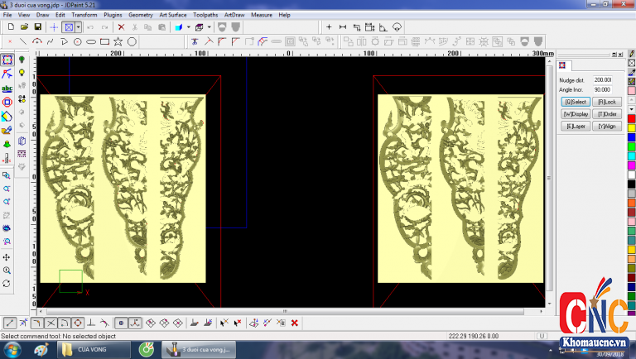Open dropdown arrow next to render box icon
Screen dimensions: 636x359
pos(210,27)
